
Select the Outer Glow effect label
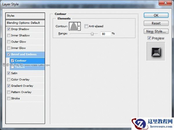19,42
